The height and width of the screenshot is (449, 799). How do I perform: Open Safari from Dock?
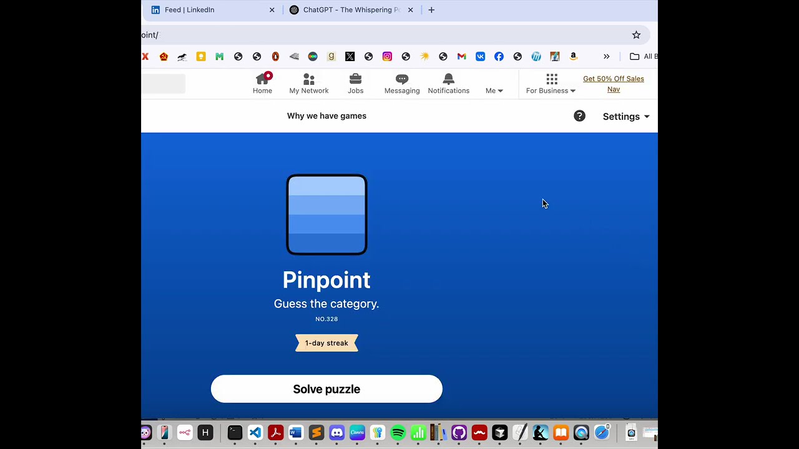pos(602,433)
